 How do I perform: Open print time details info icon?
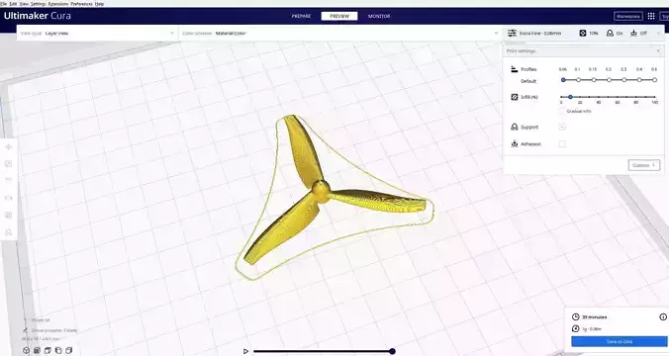[663, 316]
